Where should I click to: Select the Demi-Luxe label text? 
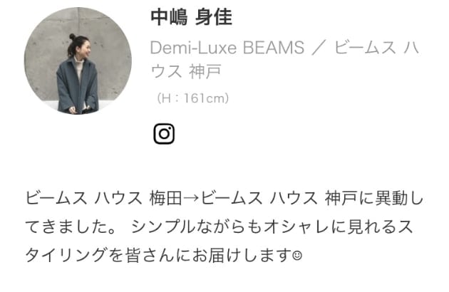click(193, 48)
